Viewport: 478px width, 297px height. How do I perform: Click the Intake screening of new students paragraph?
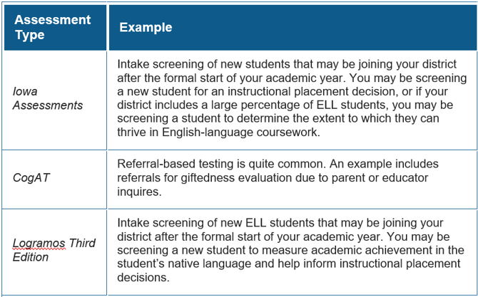point(292,98)
